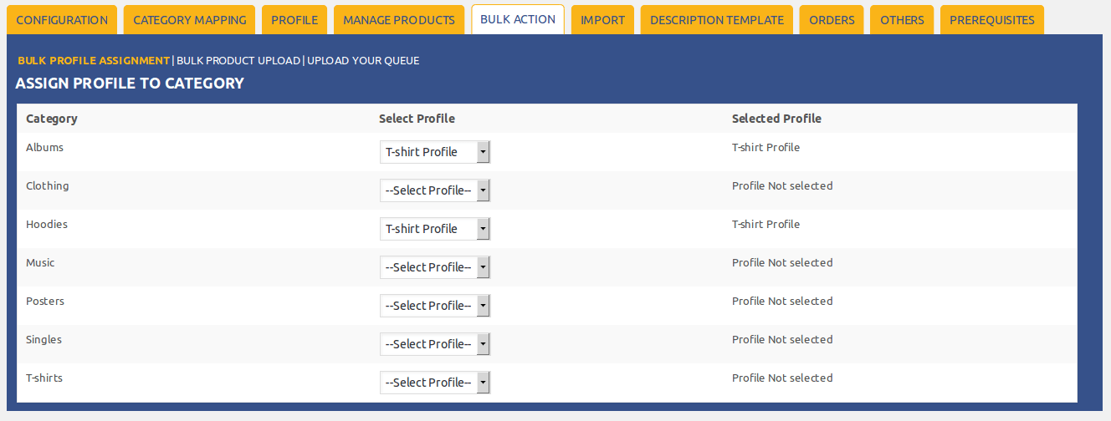Open the profile dropdown for Clothing
The image size is (1111, 421).
coord(435,190)
